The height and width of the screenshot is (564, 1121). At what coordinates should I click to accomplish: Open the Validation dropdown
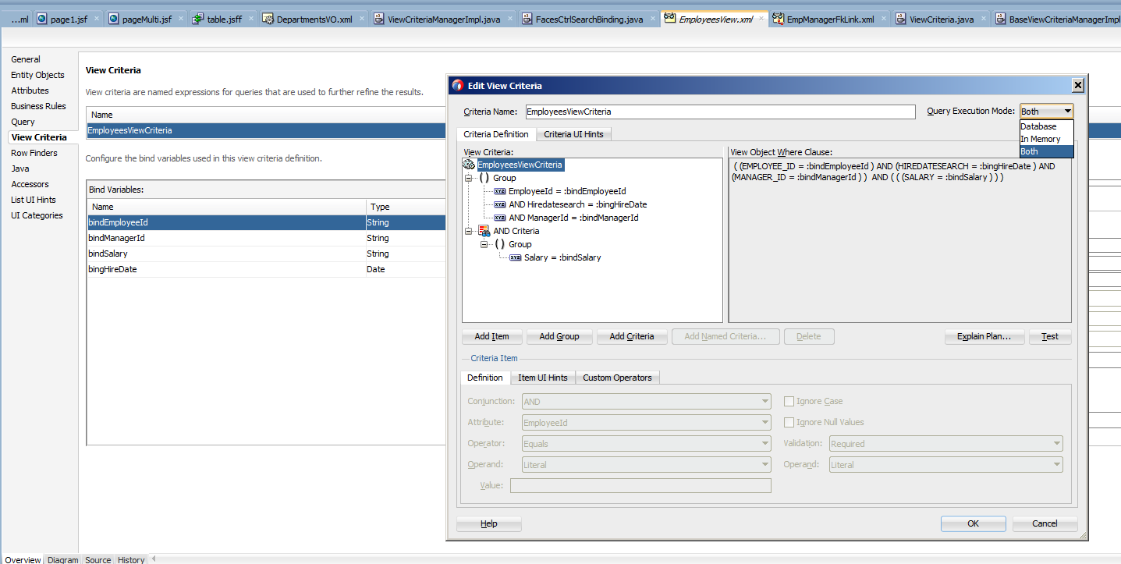point(1057,443)
